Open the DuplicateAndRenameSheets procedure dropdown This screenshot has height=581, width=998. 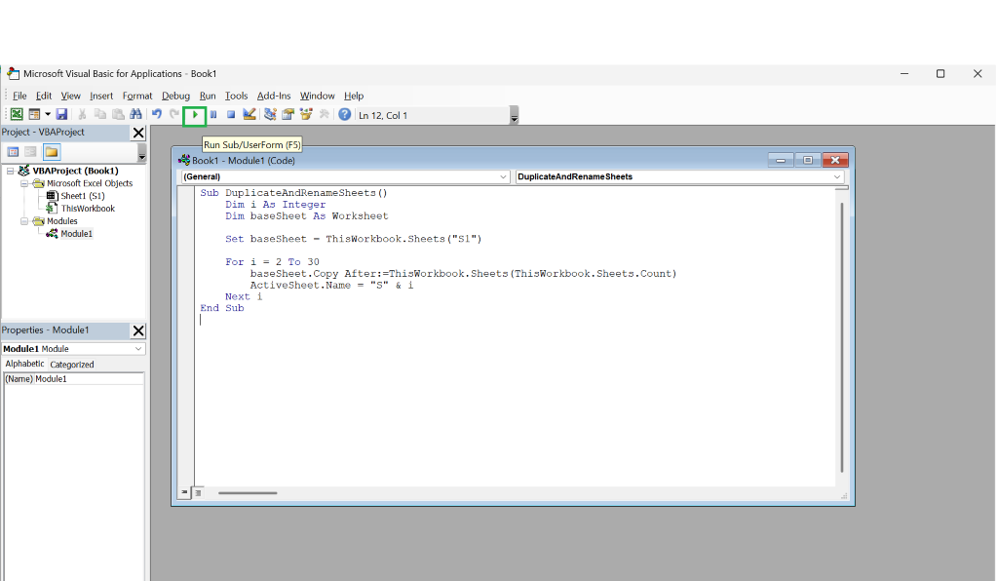pyautogui.click(x=679, y=176)
